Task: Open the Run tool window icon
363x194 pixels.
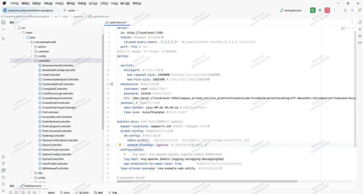Action: (3, 171)
